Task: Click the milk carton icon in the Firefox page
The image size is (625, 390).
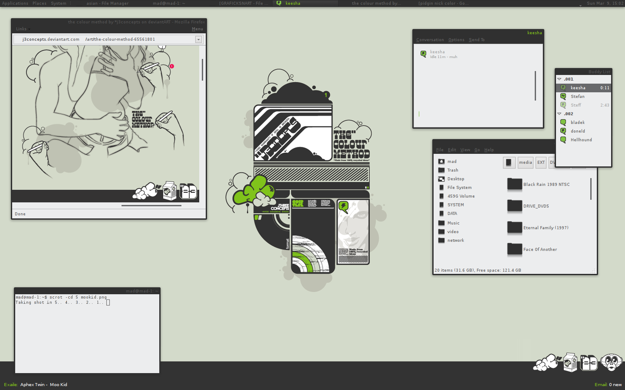Action: [x=170, y=191]
